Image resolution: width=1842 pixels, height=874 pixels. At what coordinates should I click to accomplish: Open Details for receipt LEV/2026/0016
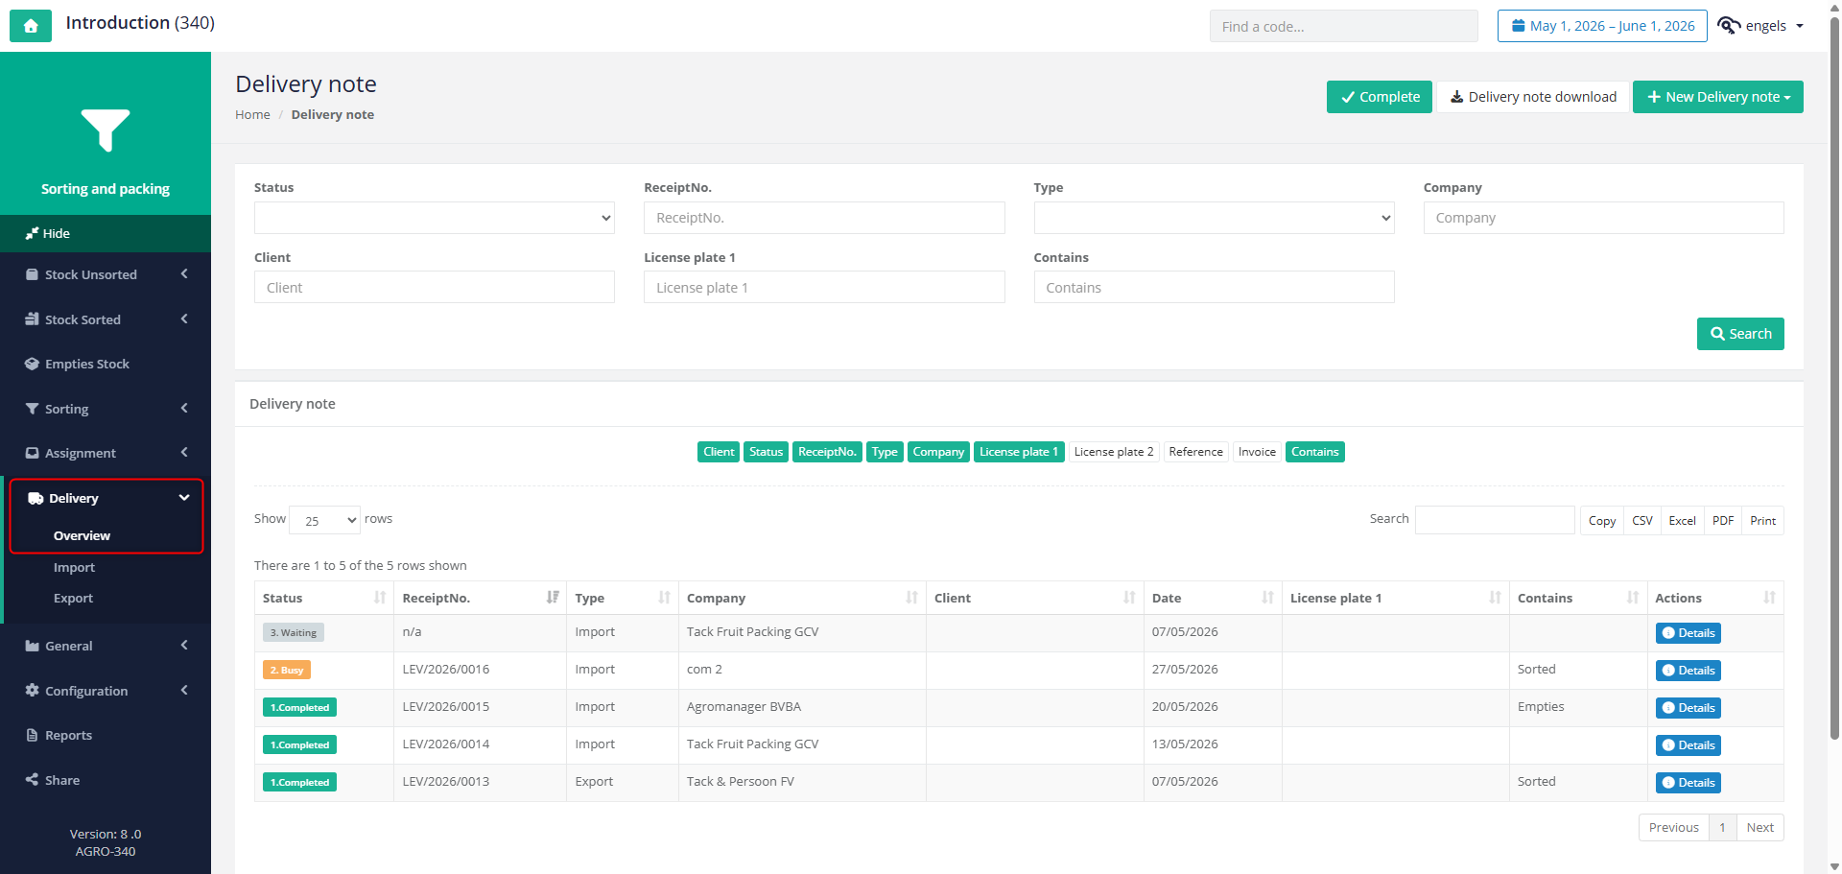click(x=1688, y=671)
